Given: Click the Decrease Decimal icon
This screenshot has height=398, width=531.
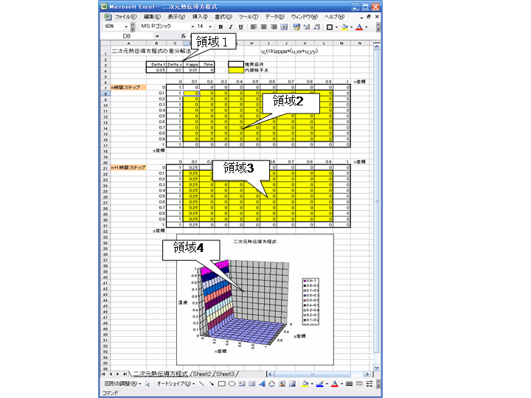Looking at the screenshot, I should click(x=317, y=27).
